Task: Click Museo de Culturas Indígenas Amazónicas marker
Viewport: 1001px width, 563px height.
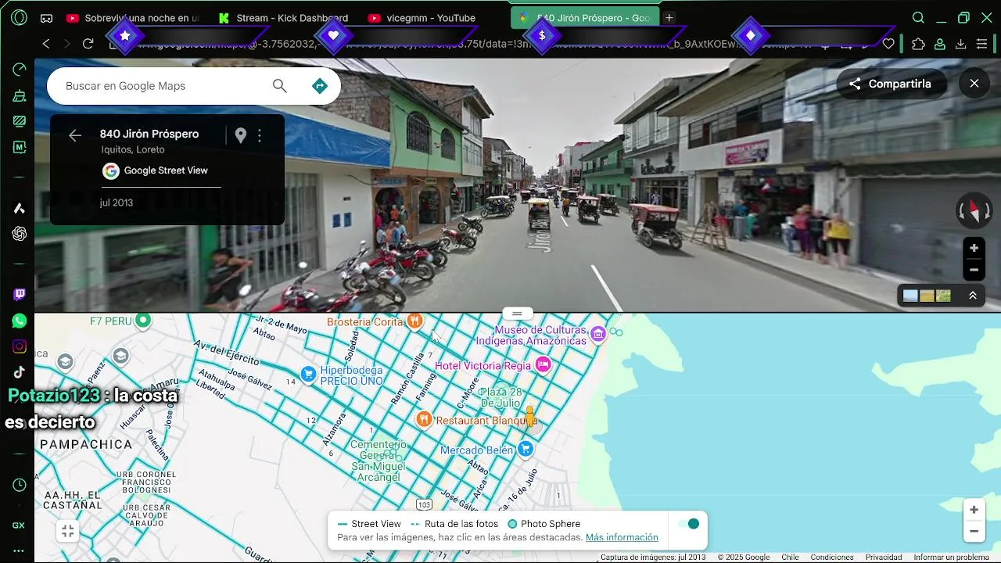Action: pos(598,335)
